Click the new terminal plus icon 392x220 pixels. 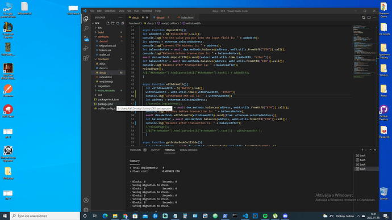click(x=362, y=150)
